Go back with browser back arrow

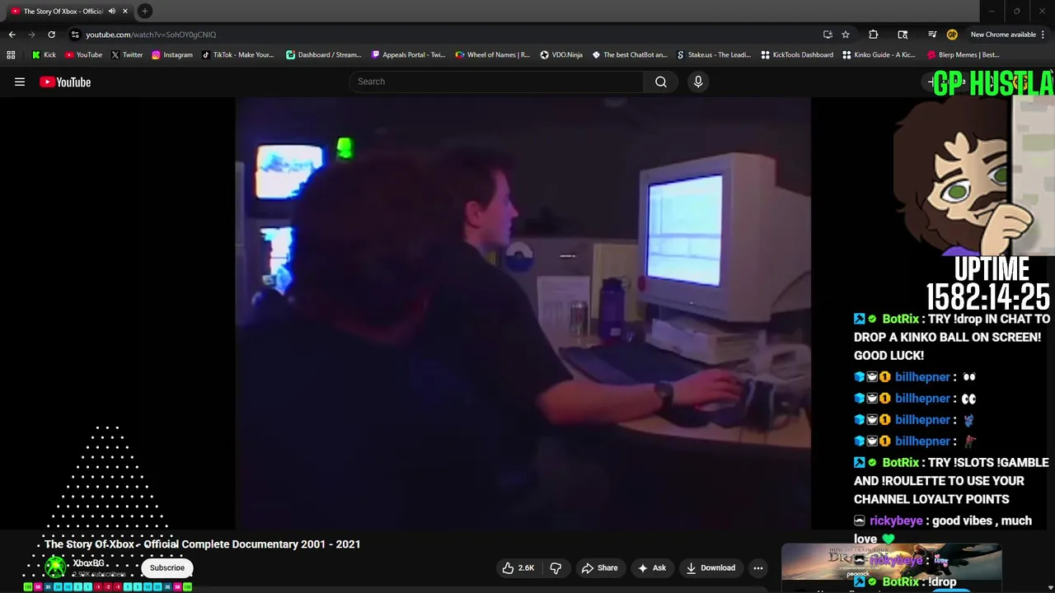tap(12, 35)
